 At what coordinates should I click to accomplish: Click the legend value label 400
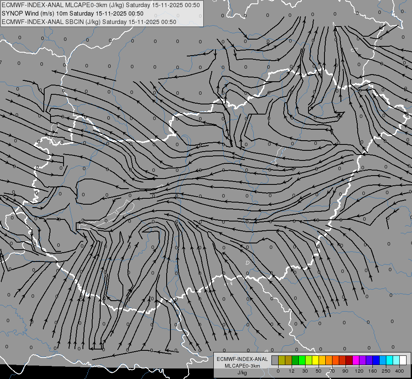point(399,371)
